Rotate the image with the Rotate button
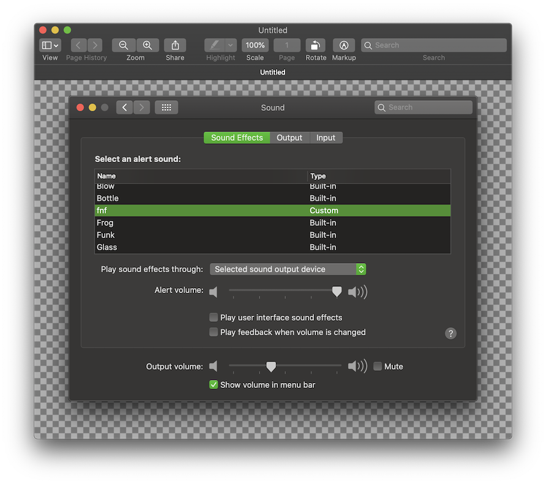Image resolution: width=546 pixels, height=484 pixels. click(315, 45)
